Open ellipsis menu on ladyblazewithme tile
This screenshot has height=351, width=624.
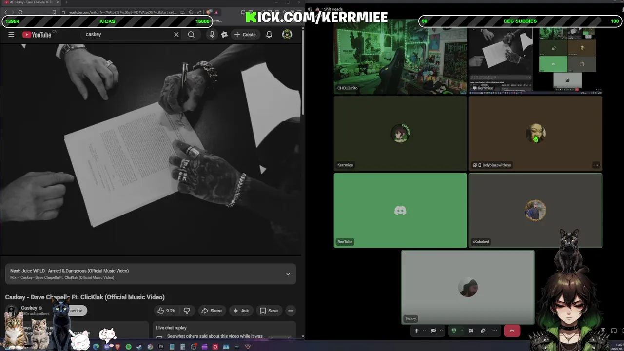coord(596,165)
